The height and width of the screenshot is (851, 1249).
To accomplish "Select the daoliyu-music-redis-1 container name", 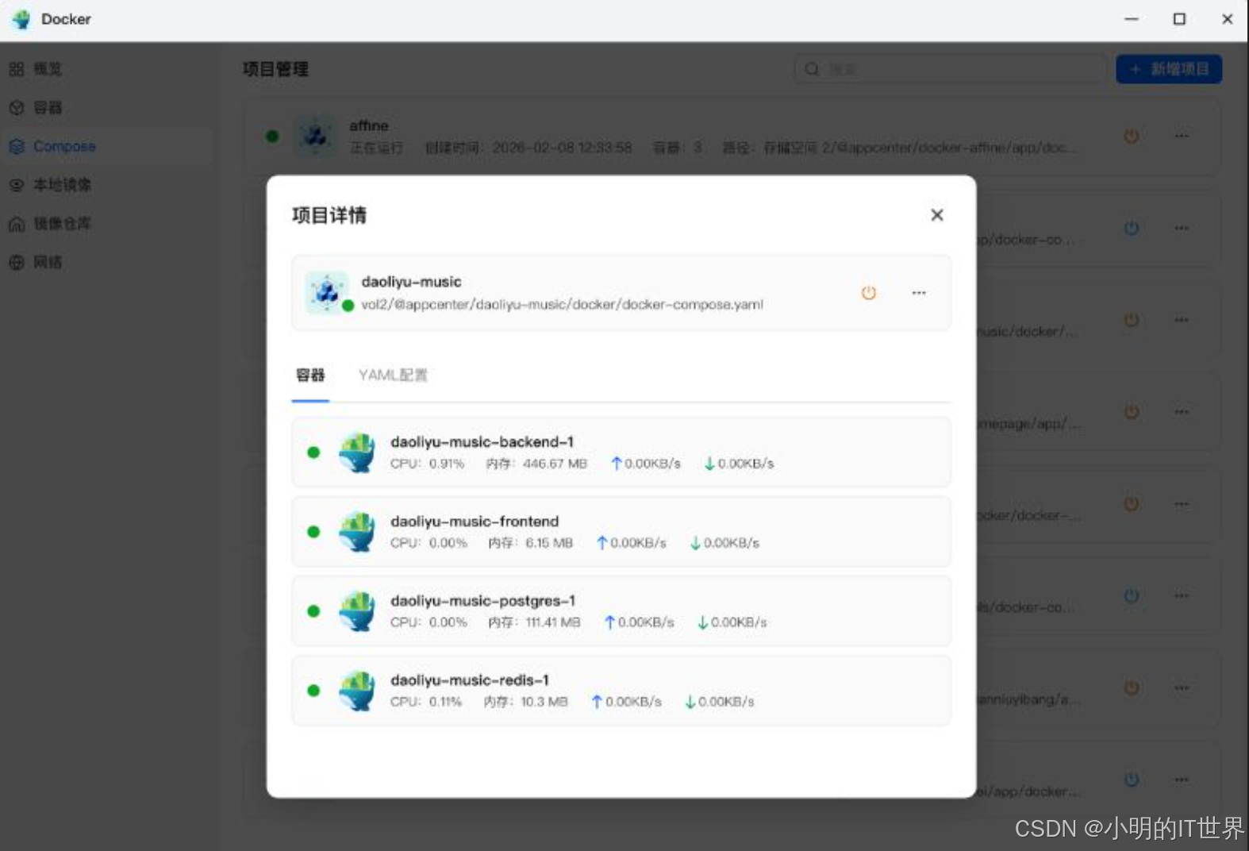I will 470,680.
